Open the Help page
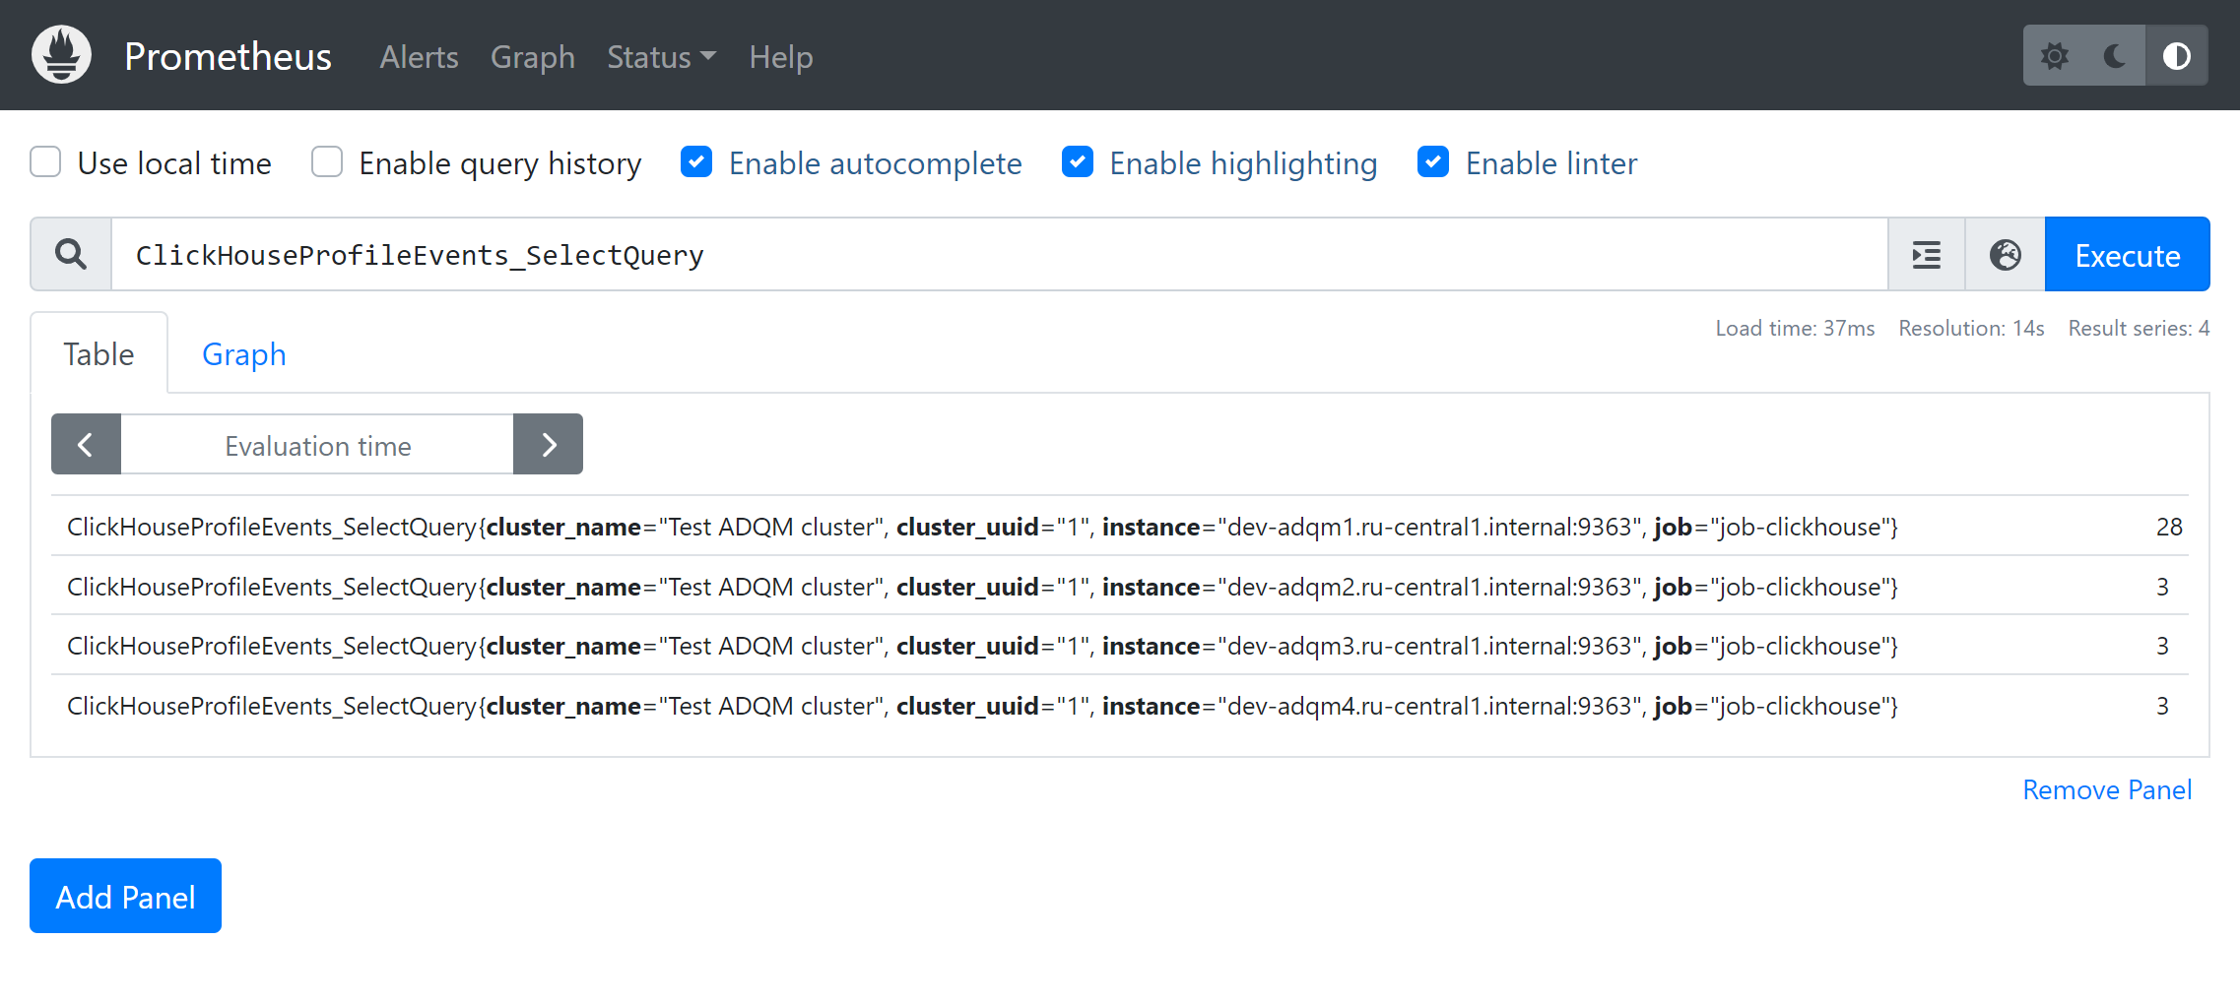This screenshot has width=2240, height=1003. [781, 57]
